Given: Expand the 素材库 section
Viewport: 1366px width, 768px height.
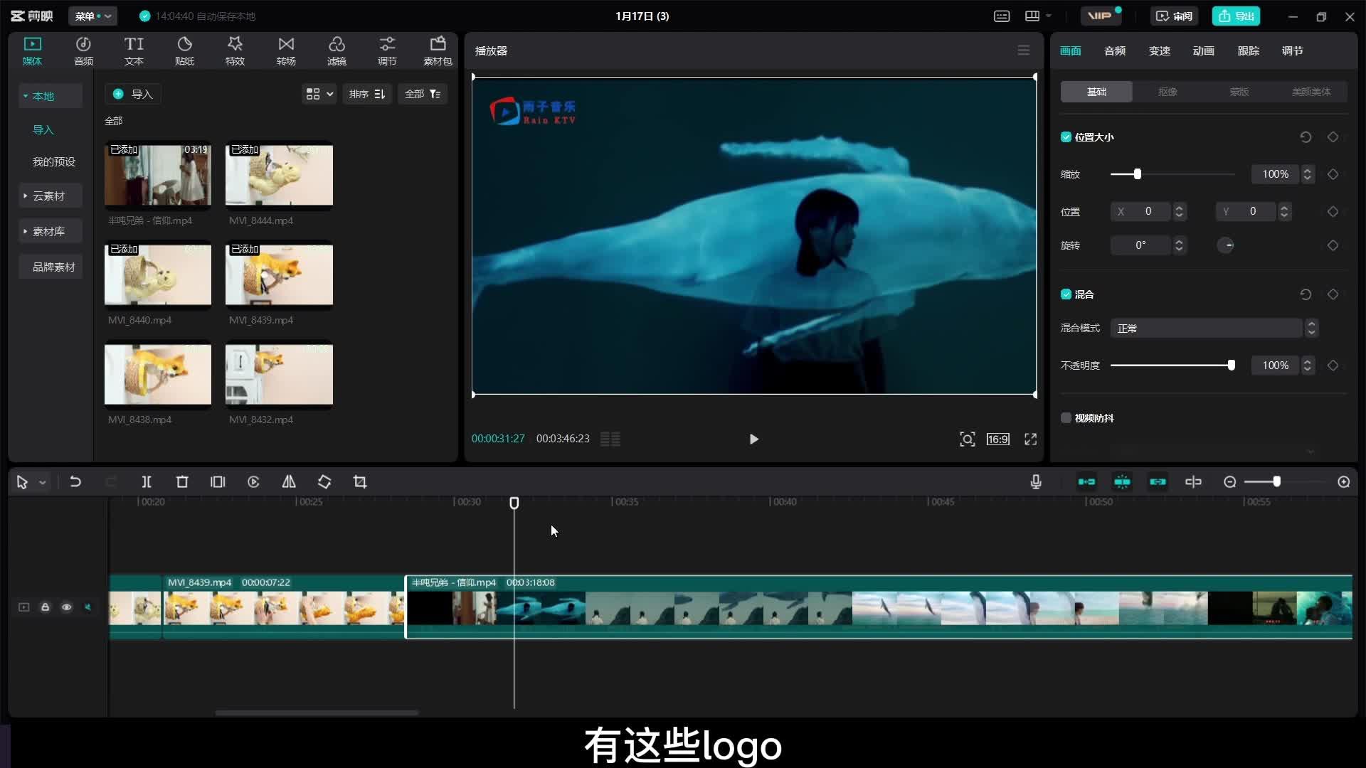Looking at the screenshot, I should point(50,232).
